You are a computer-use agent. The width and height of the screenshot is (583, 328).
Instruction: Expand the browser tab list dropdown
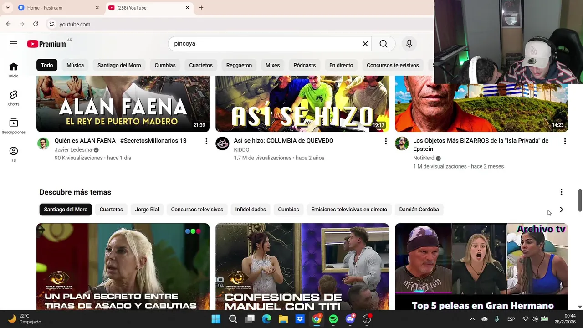click(x=8, y=8)
